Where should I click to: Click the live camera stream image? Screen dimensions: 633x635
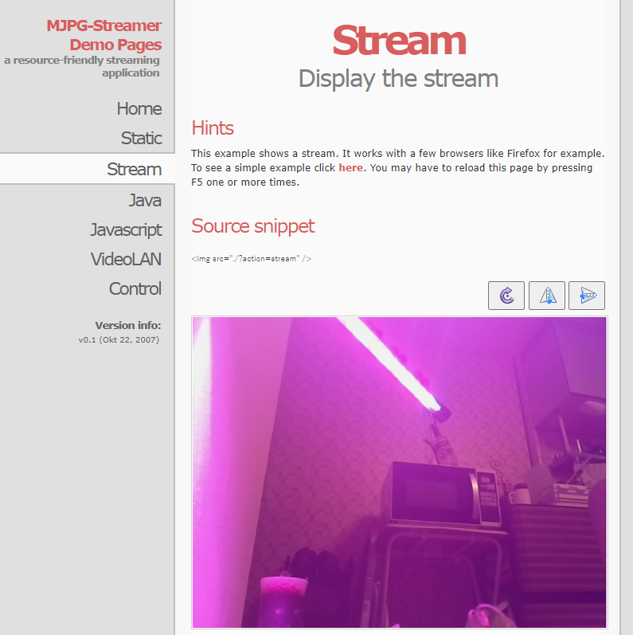coord(400,472)
